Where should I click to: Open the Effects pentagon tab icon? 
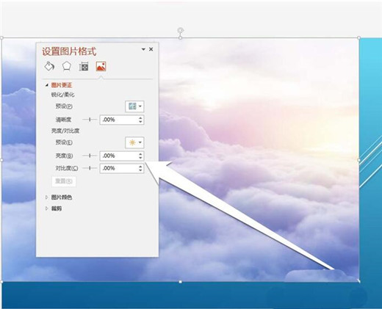pyautogui.click(x=67, y=66)
